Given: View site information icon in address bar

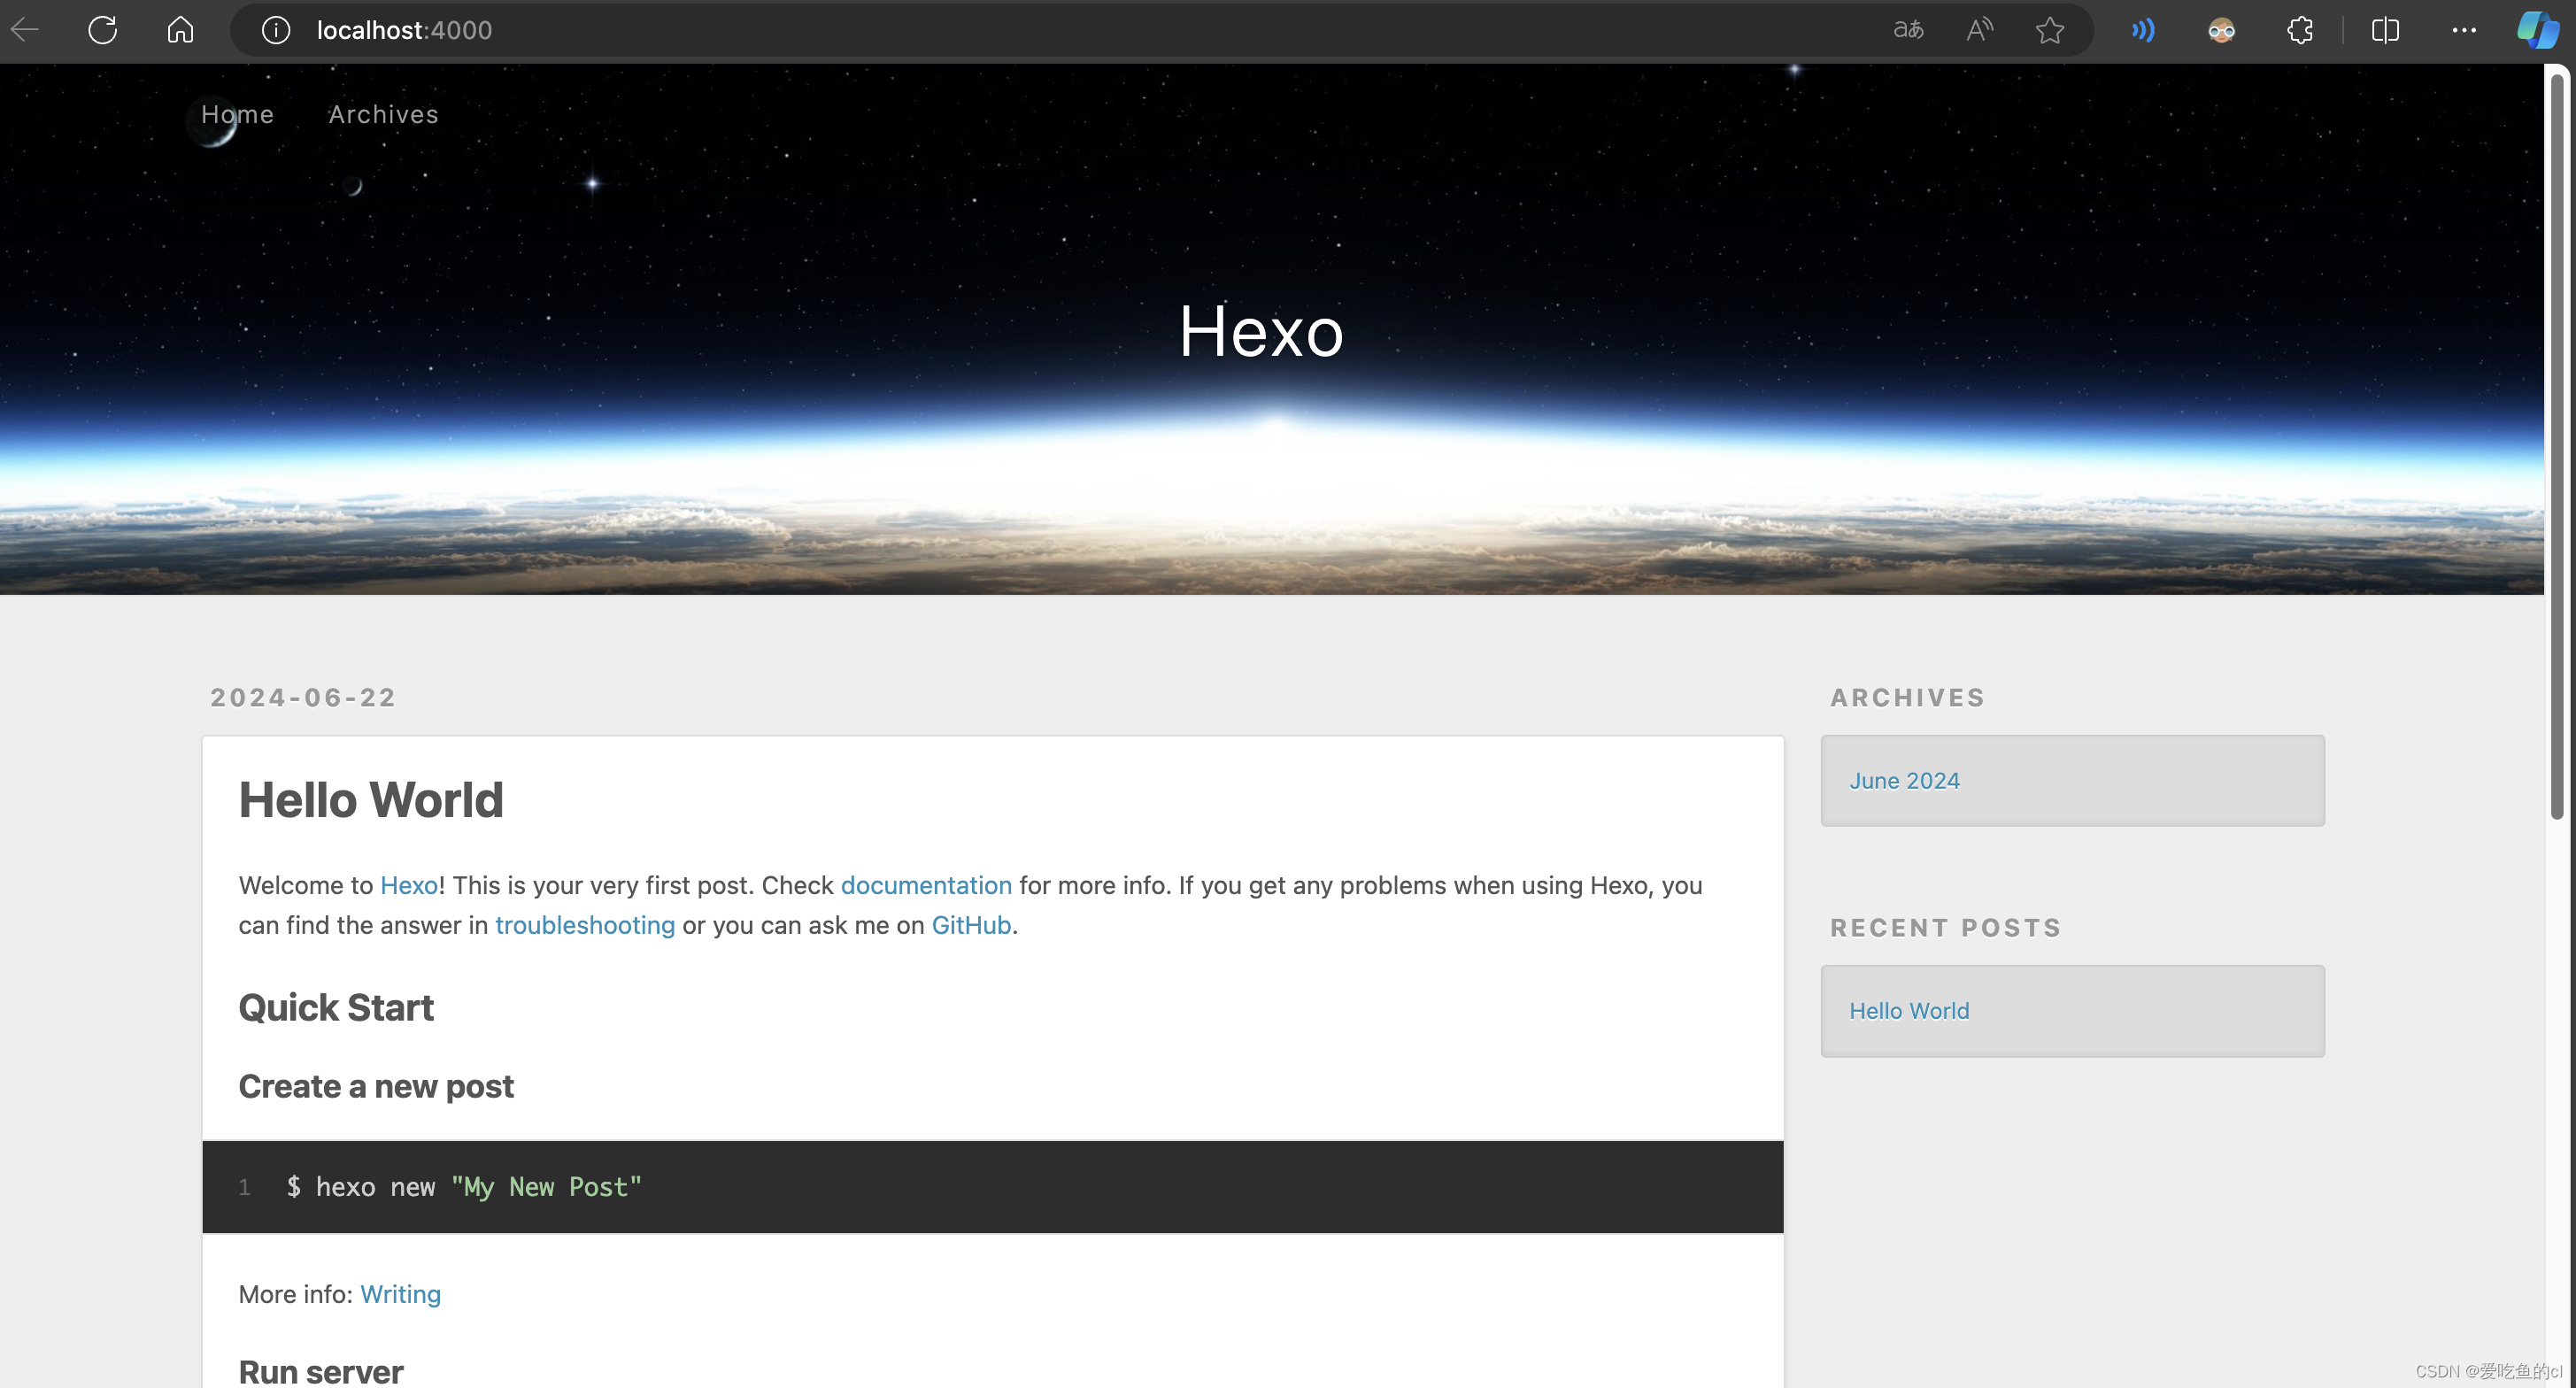Looking at the screenshot, I should pos(276,30).
